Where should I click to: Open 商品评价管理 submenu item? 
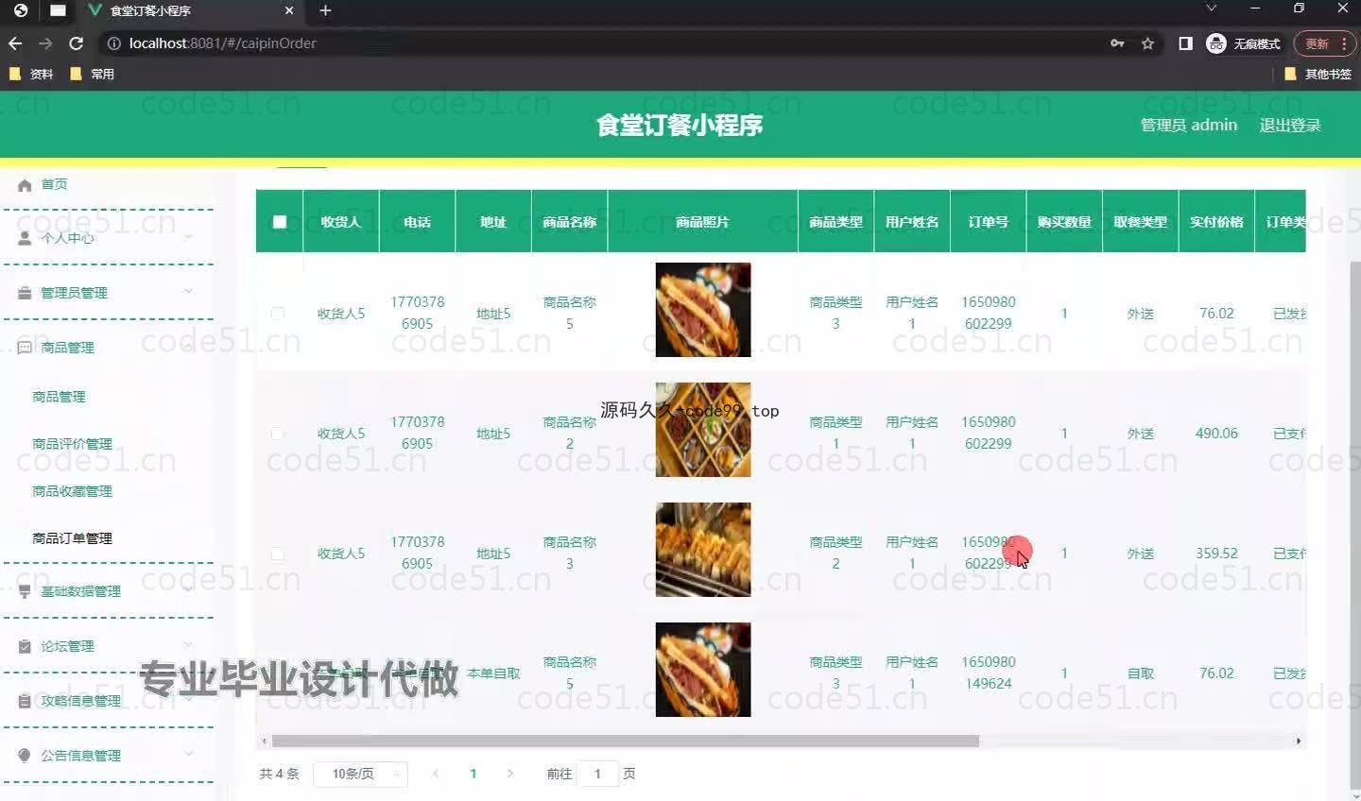click(x=72, y=444)
